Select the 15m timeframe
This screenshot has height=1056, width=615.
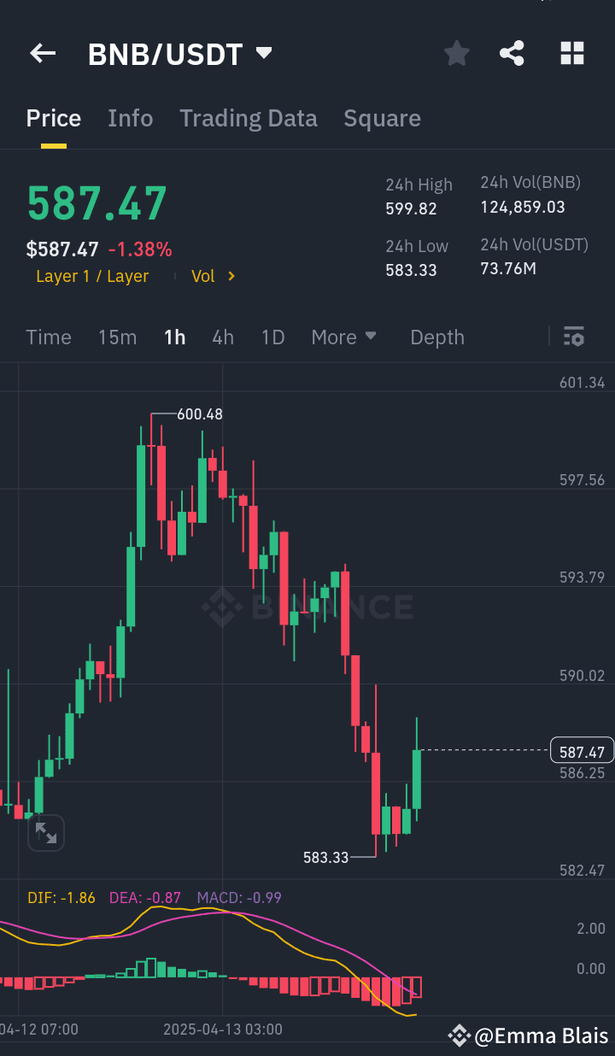[117, 337]
